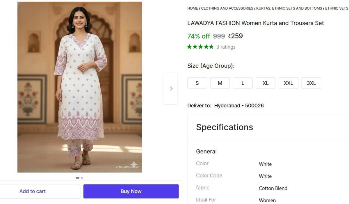
Task: Open Ethnic Sets breadcrumb link
Action: [336, 8]
